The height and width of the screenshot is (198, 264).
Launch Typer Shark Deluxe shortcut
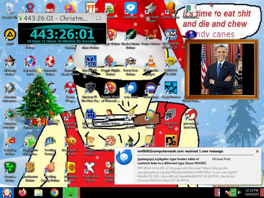[x=151, y=12]
